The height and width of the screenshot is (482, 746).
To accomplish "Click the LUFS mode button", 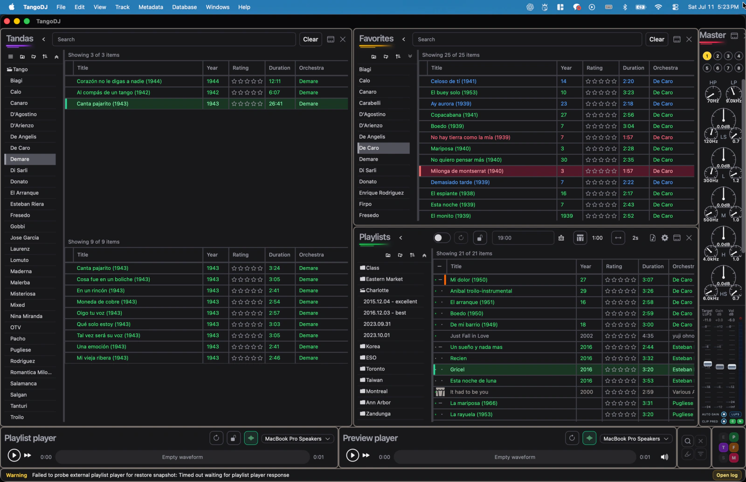I will (736, 414).
